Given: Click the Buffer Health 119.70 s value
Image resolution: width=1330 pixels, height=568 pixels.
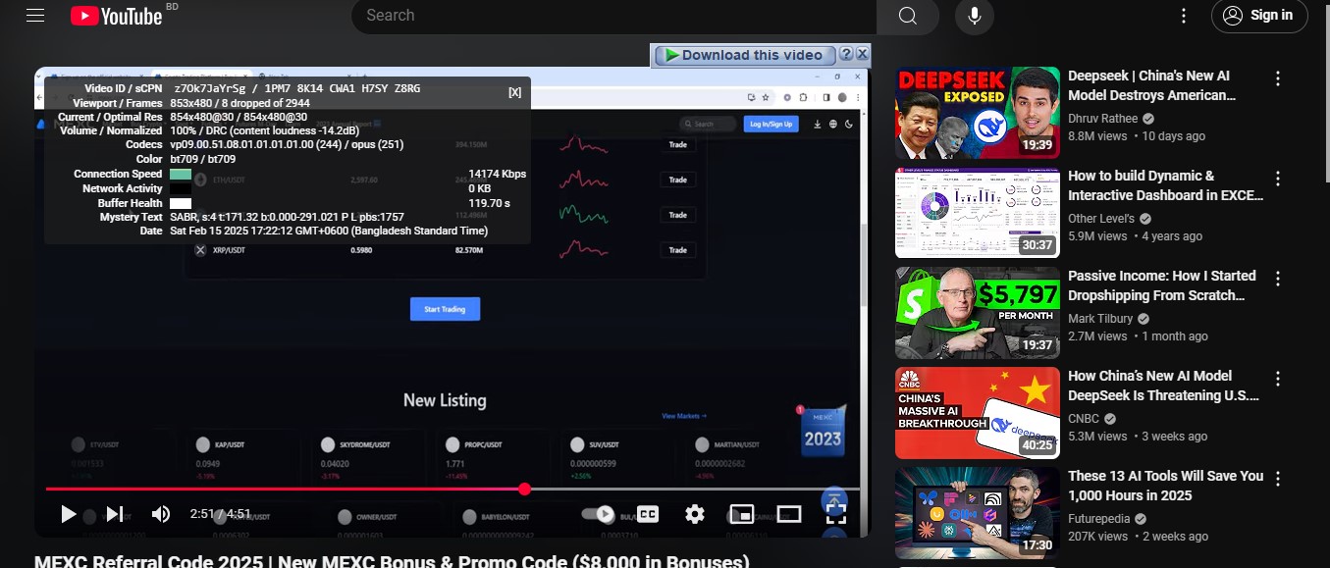Looking at the screenshot, I should click(x=489, y=203).
